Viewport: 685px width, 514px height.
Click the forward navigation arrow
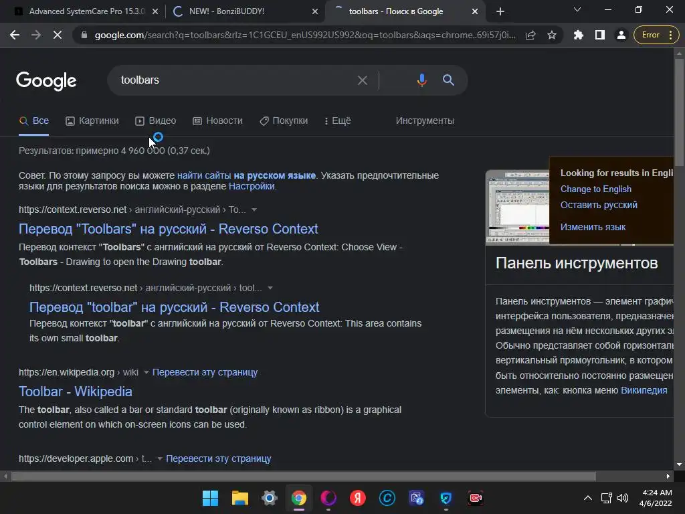coord(36,35)
